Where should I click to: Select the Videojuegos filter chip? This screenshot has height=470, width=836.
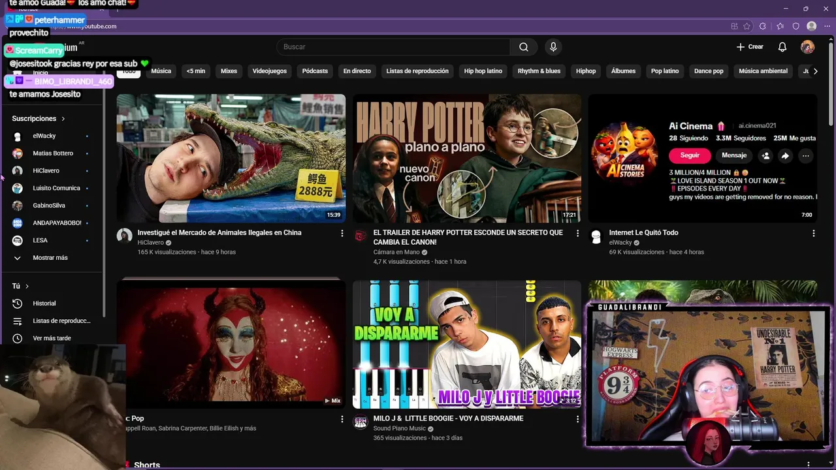click(270, 71)
